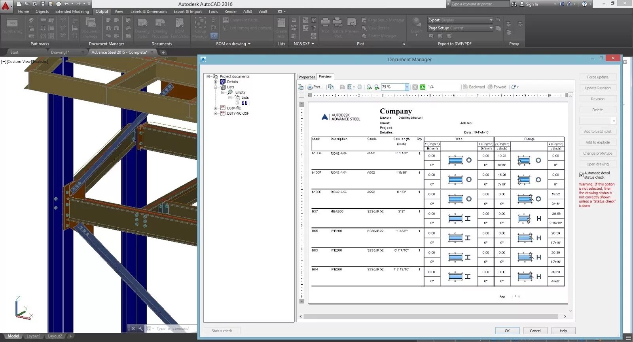The width and height of the screenshot is (633, 342).
Task: Toggle Automatic detail status check checkbox
Action: tap(581, 175)
